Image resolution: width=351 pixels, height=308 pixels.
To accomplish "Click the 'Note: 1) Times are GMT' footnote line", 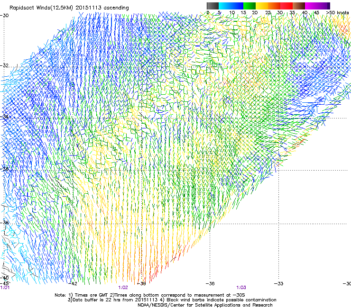I will click(x=150, y=295).
